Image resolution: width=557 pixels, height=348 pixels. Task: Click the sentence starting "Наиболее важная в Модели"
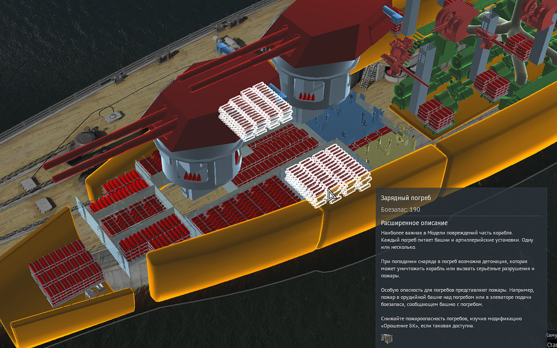[447, 233]
